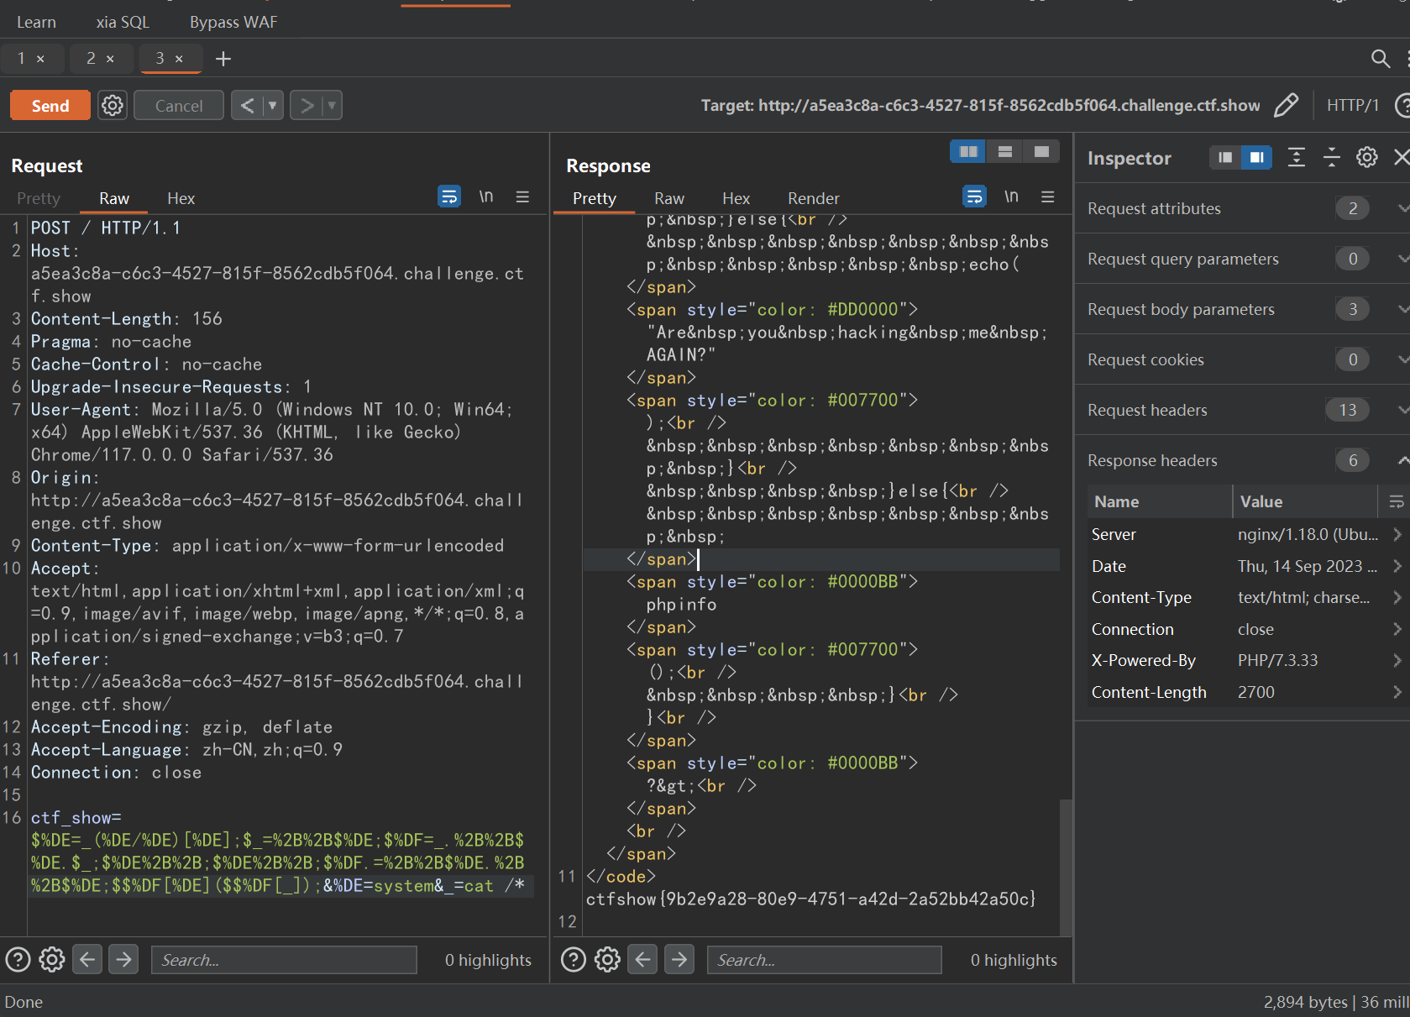Select the Request Hex view tab
The image size is (1410, 1017).
181,198
